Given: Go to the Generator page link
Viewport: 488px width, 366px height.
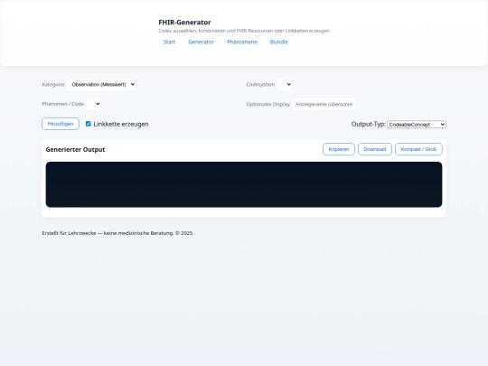Looking at the screenshot, I should [x=201, y=42].
